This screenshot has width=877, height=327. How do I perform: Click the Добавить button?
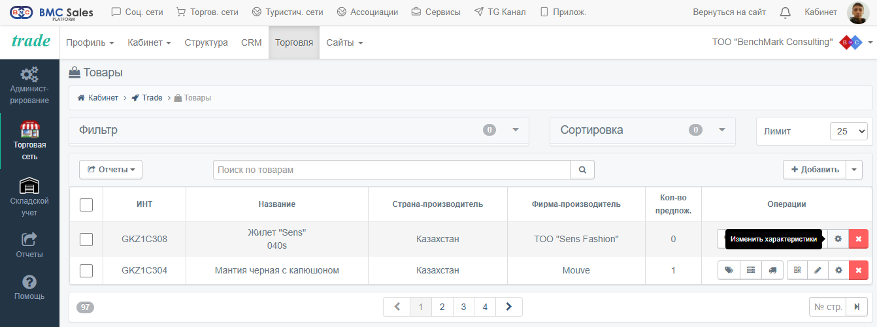[815, 170]
